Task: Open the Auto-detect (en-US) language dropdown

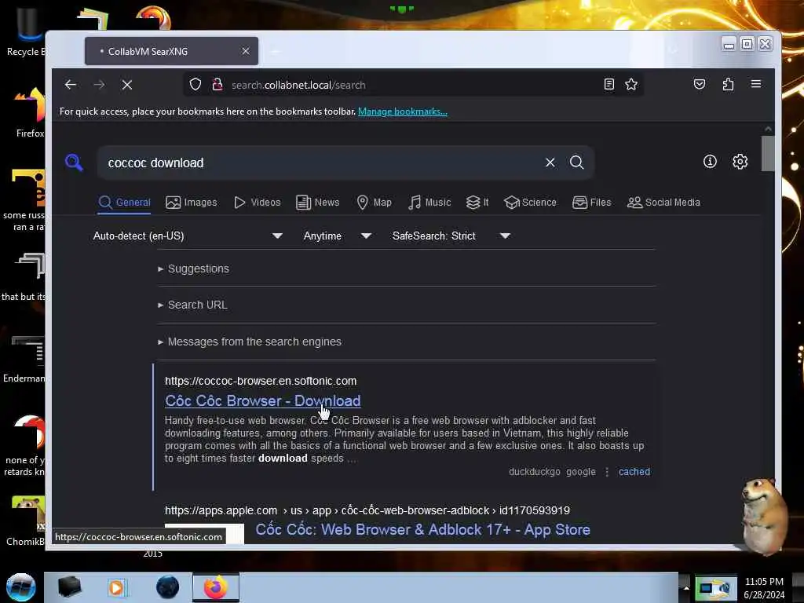Action: click(188, 236)
